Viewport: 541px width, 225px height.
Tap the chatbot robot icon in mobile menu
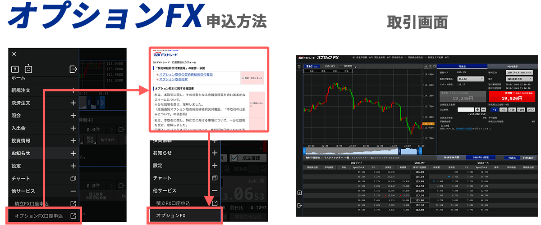coord(28,68)
